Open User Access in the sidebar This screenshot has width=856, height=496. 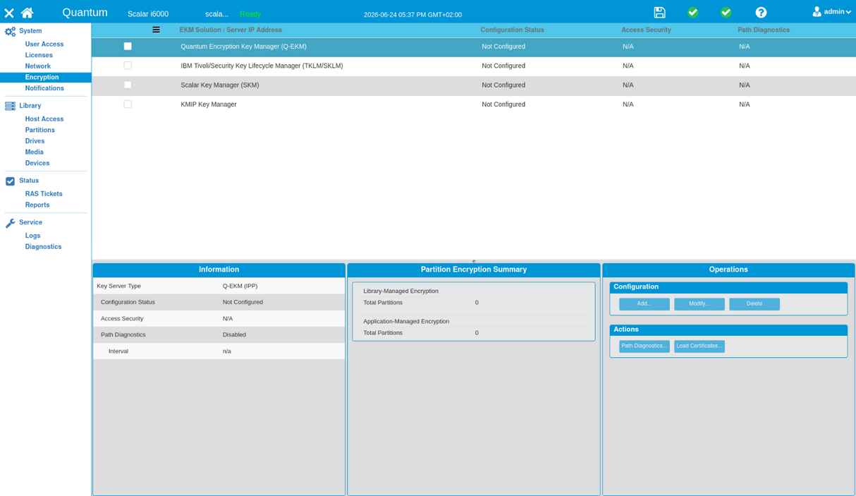[x=44, y=44]
